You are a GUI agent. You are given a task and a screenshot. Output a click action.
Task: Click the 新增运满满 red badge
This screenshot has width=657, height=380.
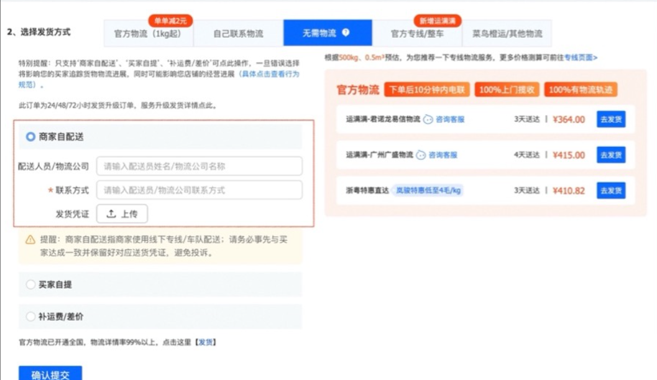click(x=438, y=21)
